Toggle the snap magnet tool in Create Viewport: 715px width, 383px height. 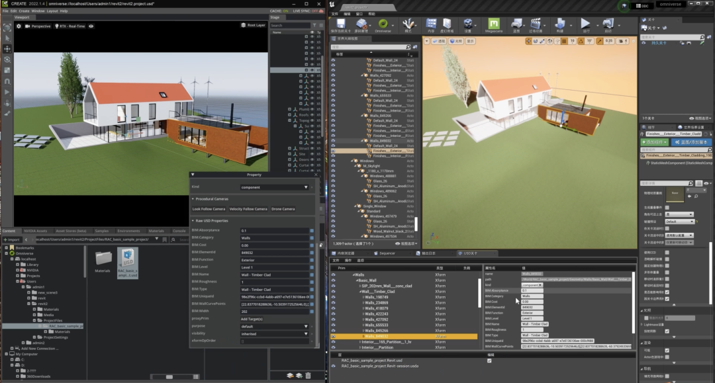(7, 81)
